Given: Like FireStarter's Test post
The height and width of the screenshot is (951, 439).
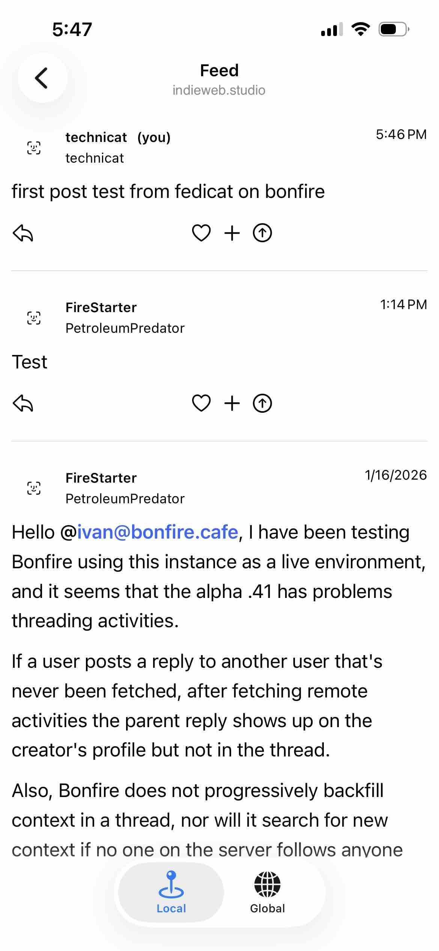Looking at the screenshot, I should coord(201,403).
